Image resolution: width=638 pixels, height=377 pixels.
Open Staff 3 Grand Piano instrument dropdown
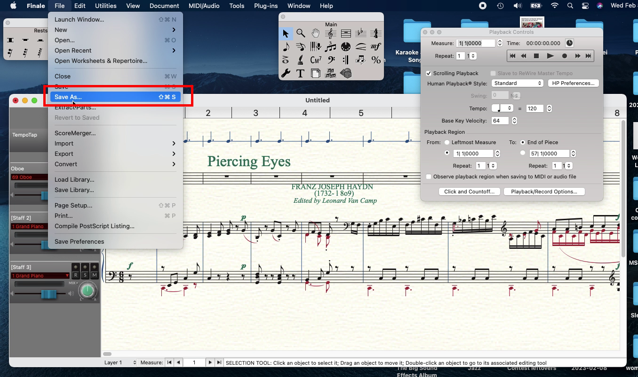point(40,276)
